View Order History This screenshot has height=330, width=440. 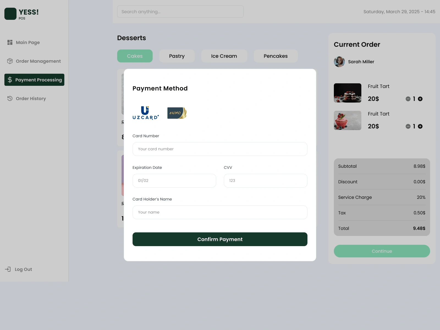pyautogui.click(x=31, y=98)
